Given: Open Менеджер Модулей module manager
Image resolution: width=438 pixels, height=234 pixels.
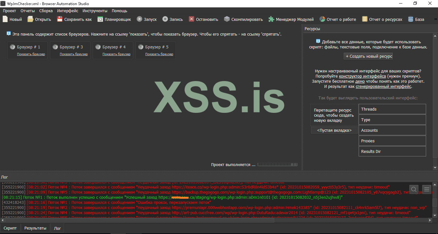Looking at the screenshot, I should (291, 19).
